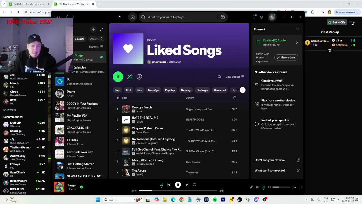This screenshot has width=362, height=204.
Task: Open the lyrics microphone icon in player bar
Action: pyautogui.click(x=251, y=187)
